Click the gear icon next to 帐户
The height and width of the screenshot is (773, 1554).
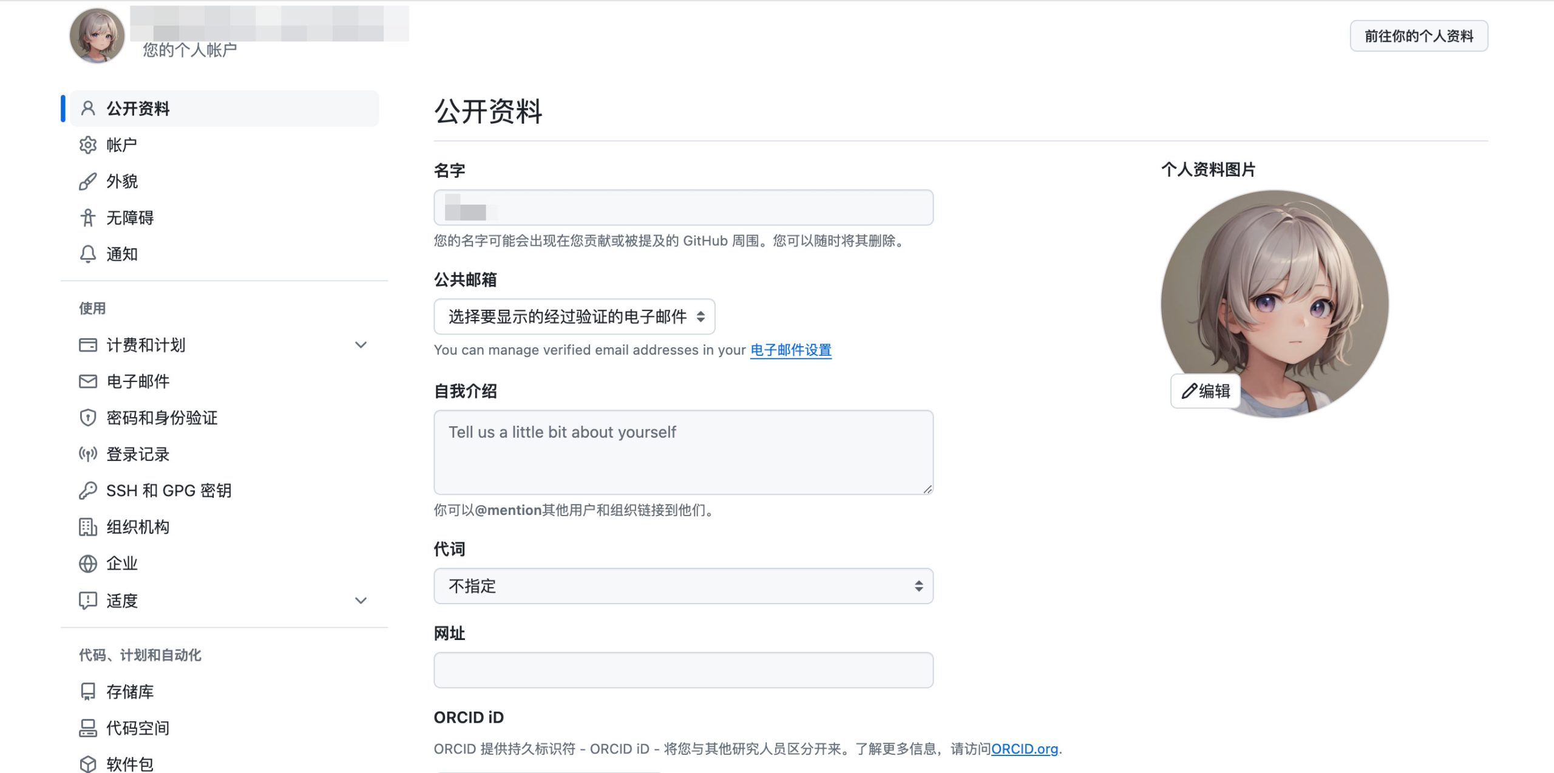pyautogui.click(x=88, y=145)
